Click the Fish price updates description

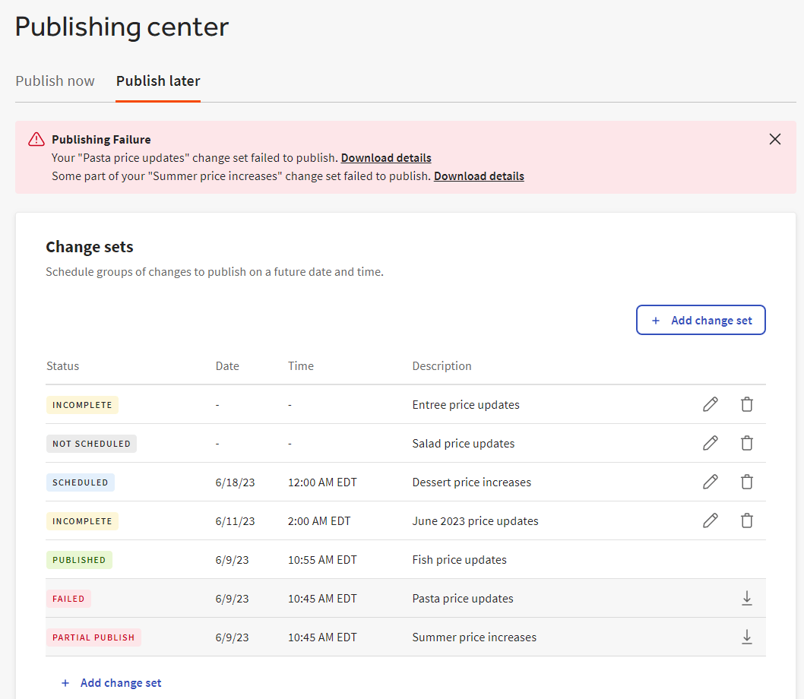459,560
